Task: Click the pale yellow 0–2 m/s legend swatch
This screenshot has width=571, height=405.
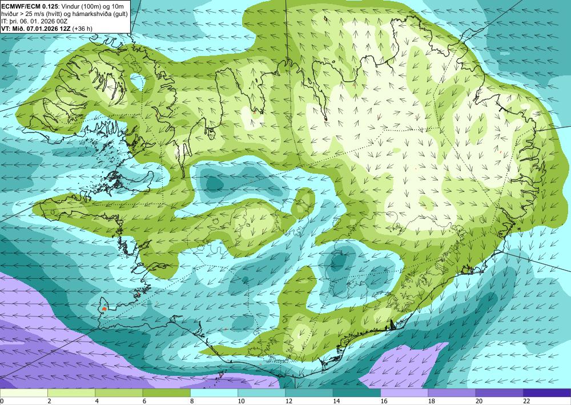Action: point(23,393)
